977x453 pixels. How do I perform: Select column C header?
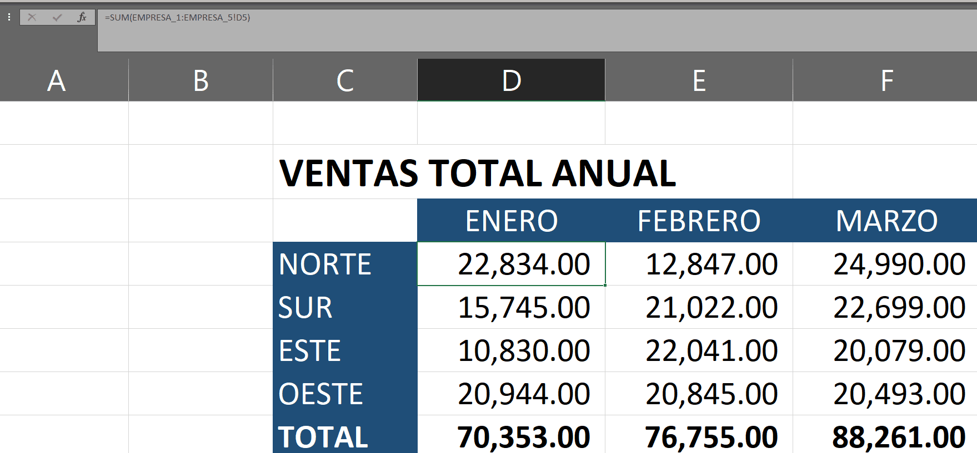[x=345, y=80]
